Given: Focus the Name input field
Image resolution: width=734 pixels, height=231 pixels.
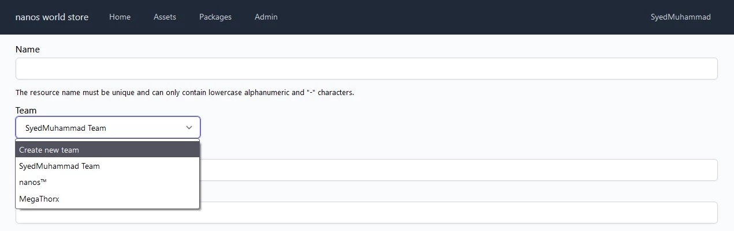Looking at the screenshot, I should (x=367, y=69).
